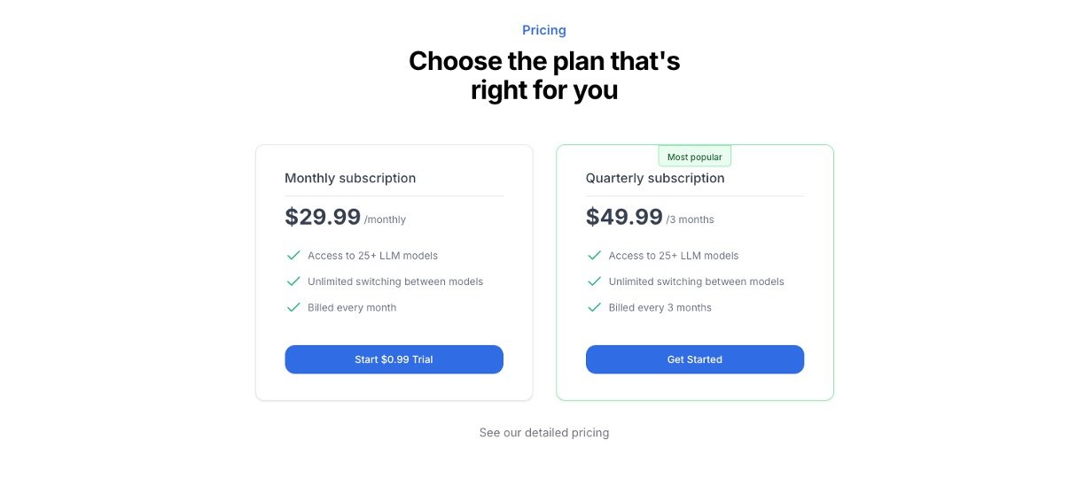
Task: Click the /3 months billing period label
Action: tap(690, 220)
